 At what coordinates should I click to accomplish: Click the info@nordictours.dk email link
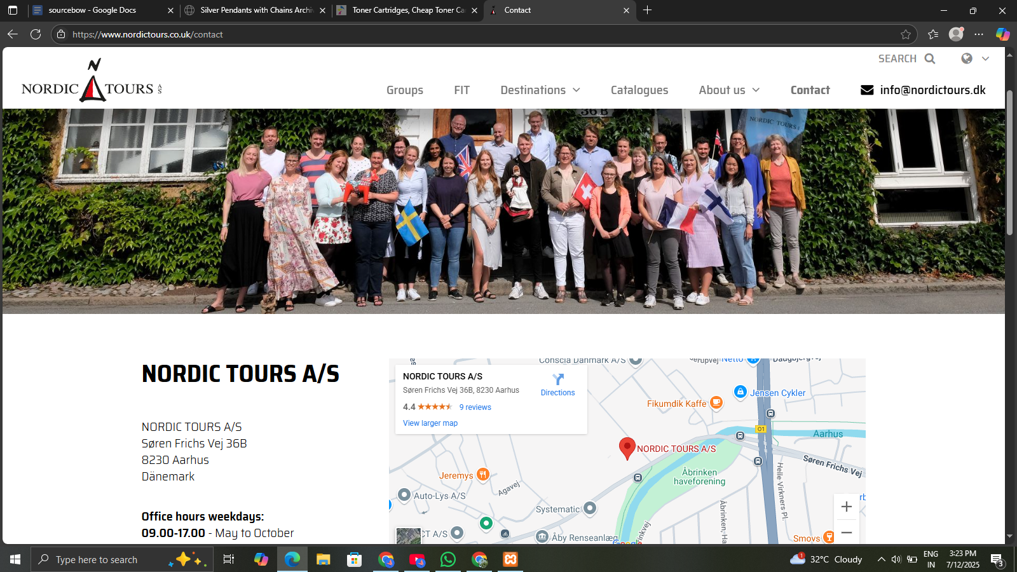pyautogui.click(x=932, y=90)
